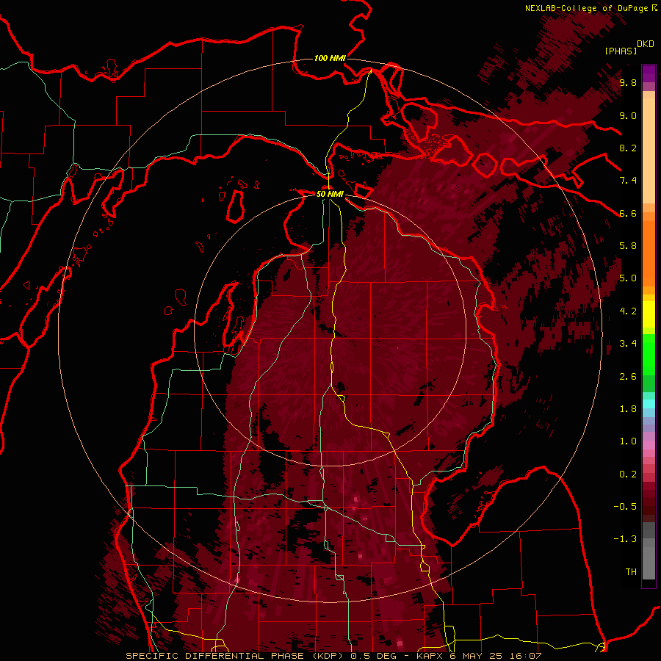661x661 pixels.
Task: Pick the pink band of the color bar
Action: (x=649, y=445)
